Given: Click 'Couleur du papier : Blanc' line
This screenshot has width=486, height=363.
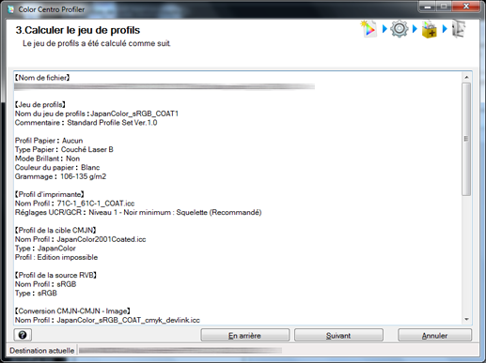Looking at the screenshot, I should (57, 167).
